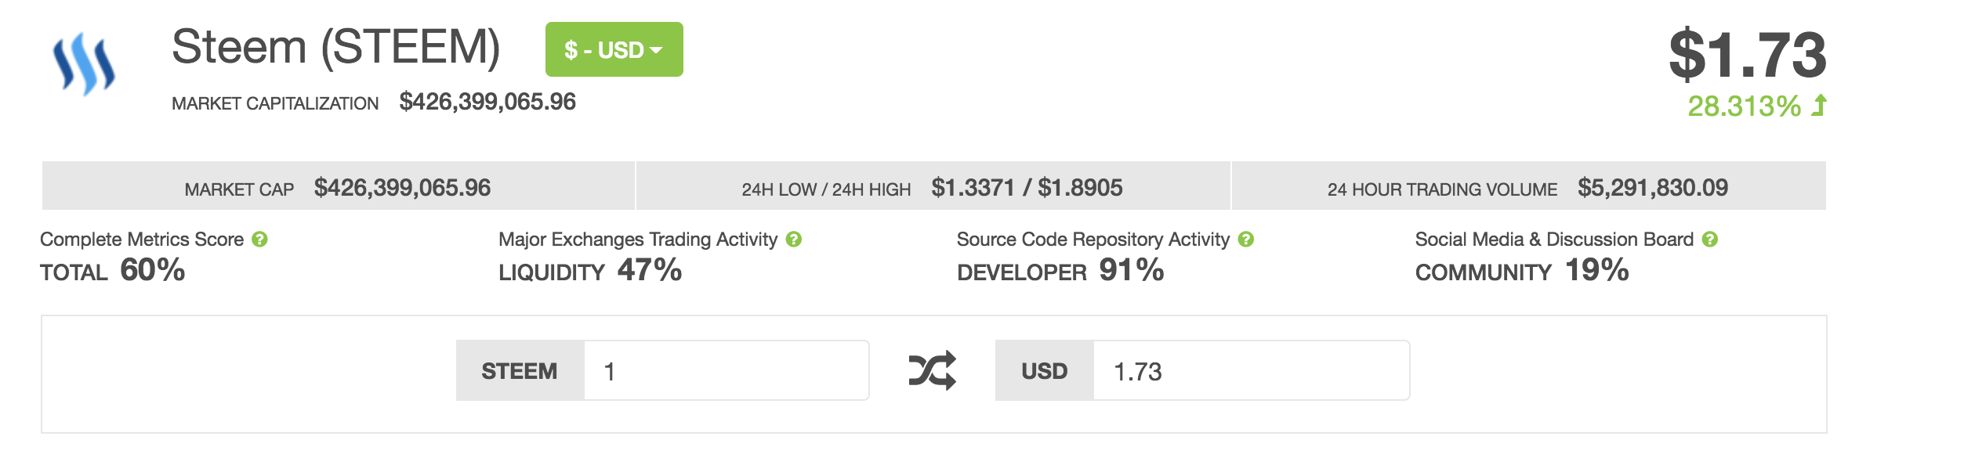Select the 28.313% price change value
Image resolution: width=1964 pixels, height=465 pixels.
pos(1744,106)
